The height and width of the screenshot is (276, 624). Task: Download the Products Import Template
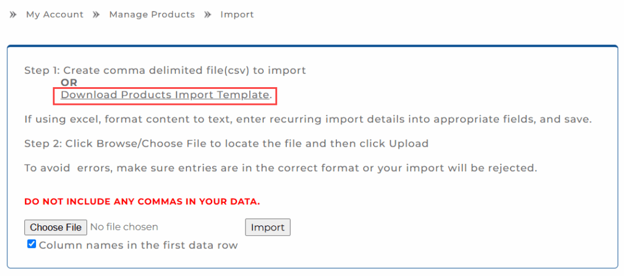(x=165, y=95)
